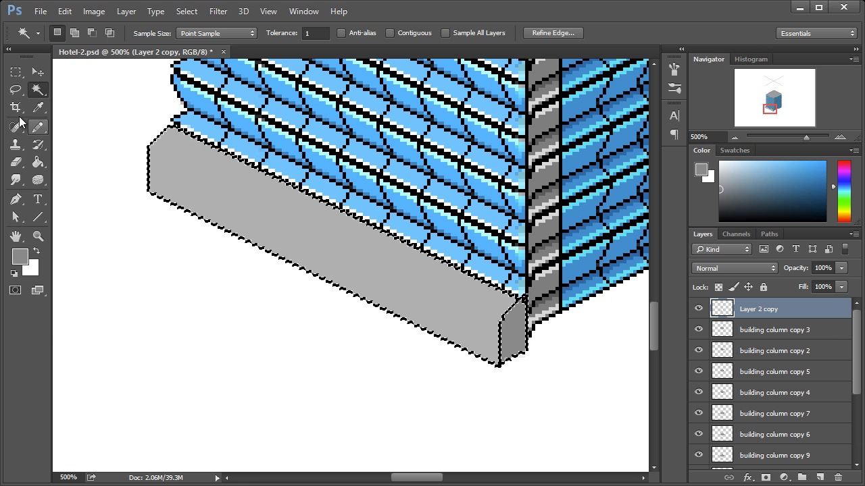Hide the building column copy 3 layer
Screen dimensions: 865x486
[699, 329]
